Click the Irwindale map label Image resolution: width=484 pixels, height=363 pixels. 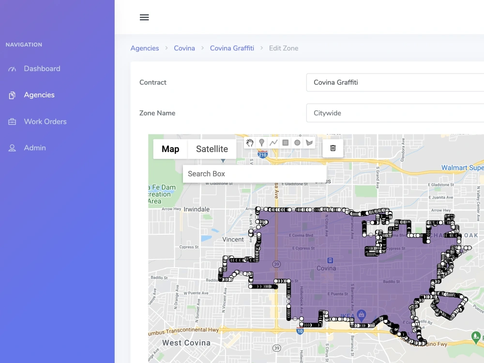(197, 209)
